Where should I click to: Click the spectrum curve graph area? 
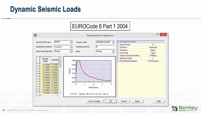pos(94,71)
